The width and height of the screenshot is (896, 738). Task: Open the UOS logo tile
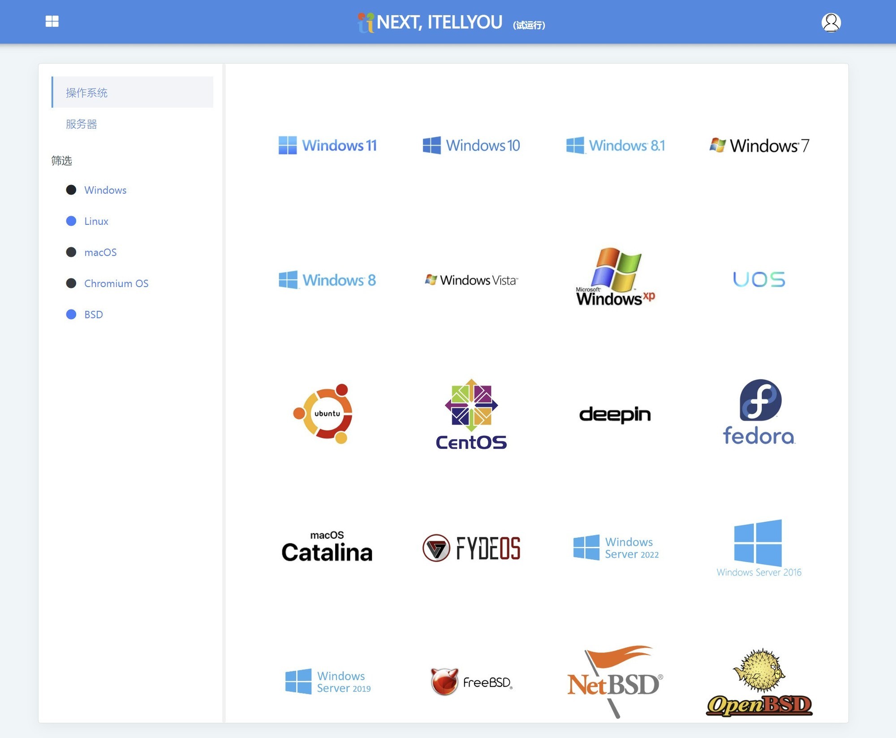click(x=759, y=279)
